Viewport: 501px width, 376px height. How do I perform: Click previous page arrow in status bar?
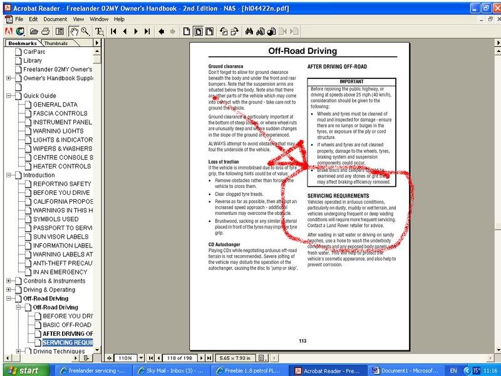point(158,358)
